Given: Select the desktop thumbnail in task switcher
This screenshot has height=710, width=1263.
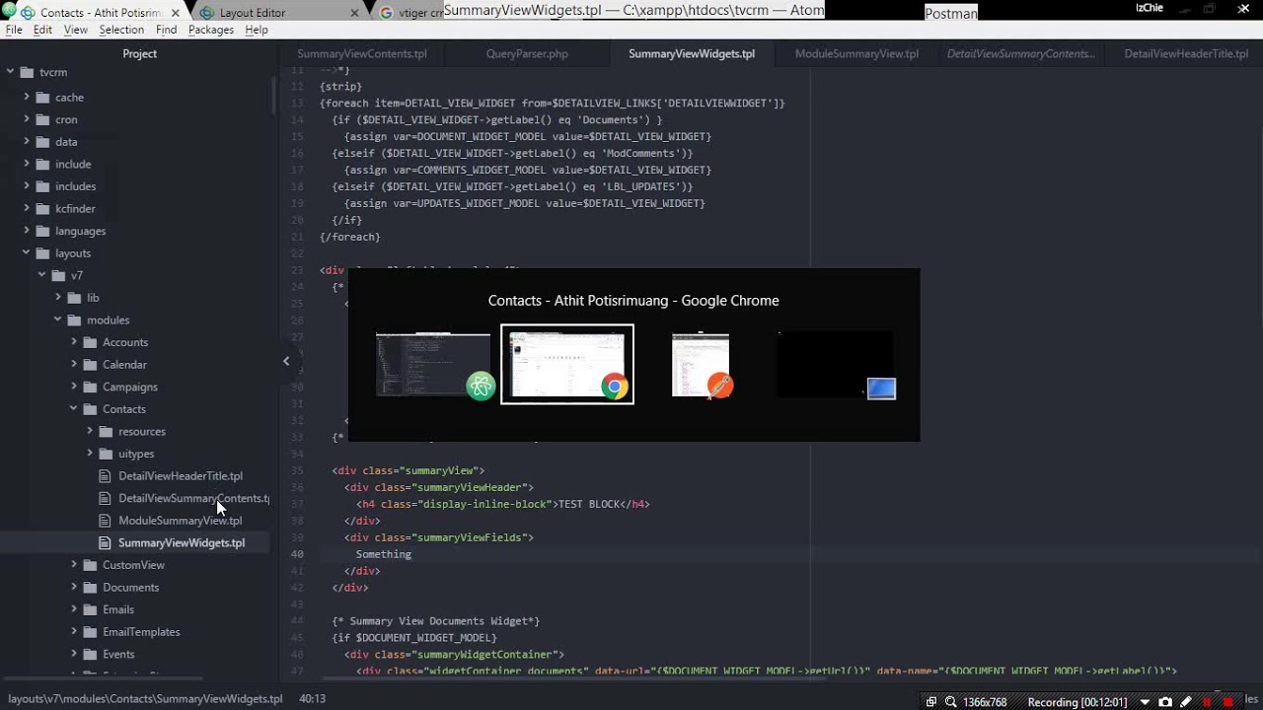Looking at the screenshot, I should (835, 365).
